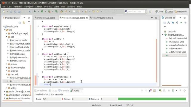Open Outline view menu arrow
The image size is (191, 107).
pyautogui.click(x=165, y=27)
